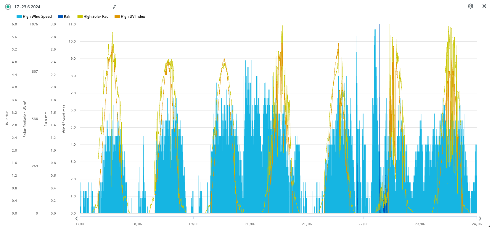492x229 pixels.
Task: Click the pencil edit icon beside the title
Action: (114, 7)
